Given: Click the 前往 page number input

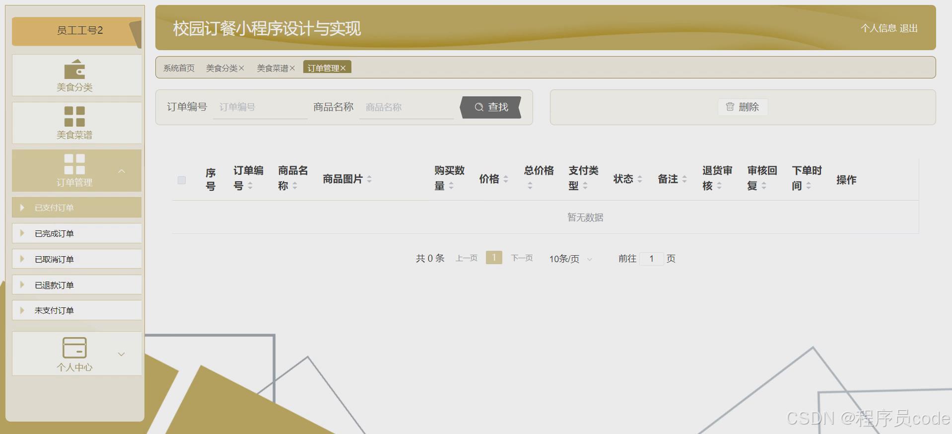Looking at the screenshot, I should coord(652,259).
